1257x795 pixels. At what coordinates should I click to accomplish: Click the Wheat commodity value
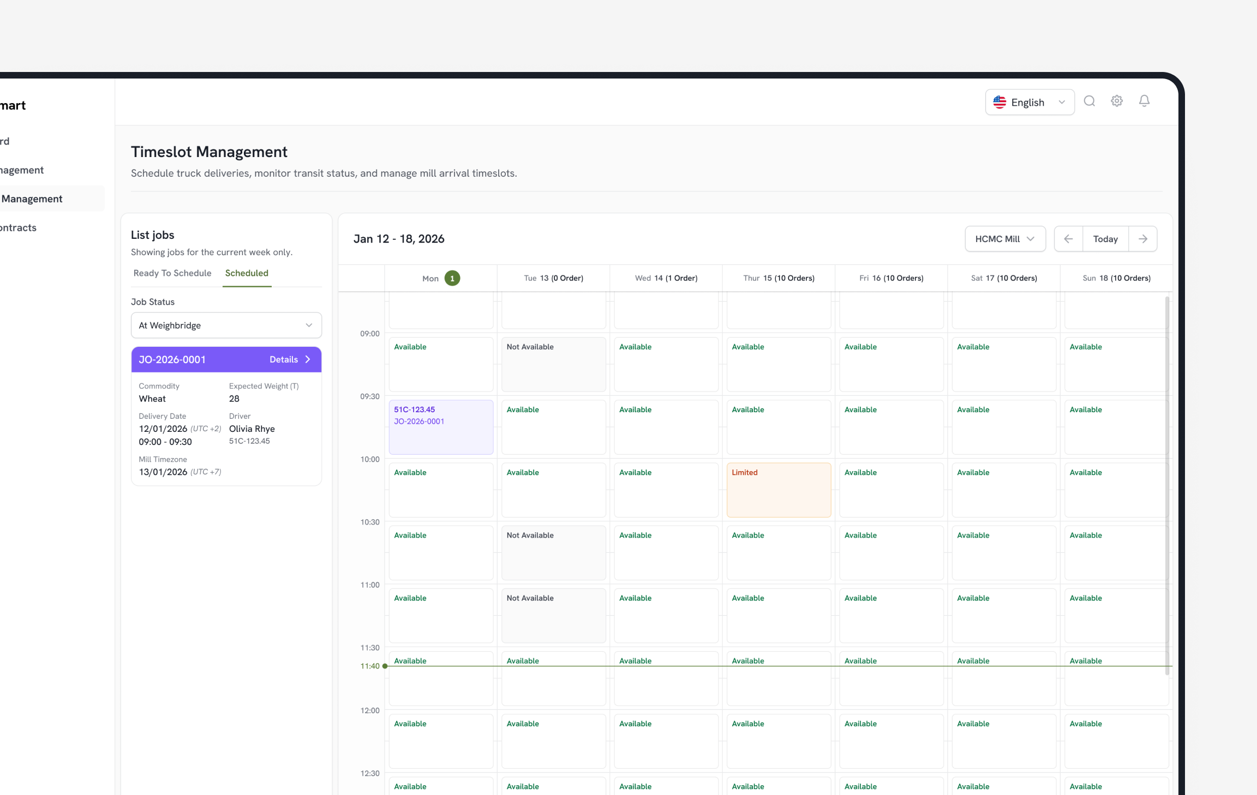pyautogui.click(x=152, y=399)
